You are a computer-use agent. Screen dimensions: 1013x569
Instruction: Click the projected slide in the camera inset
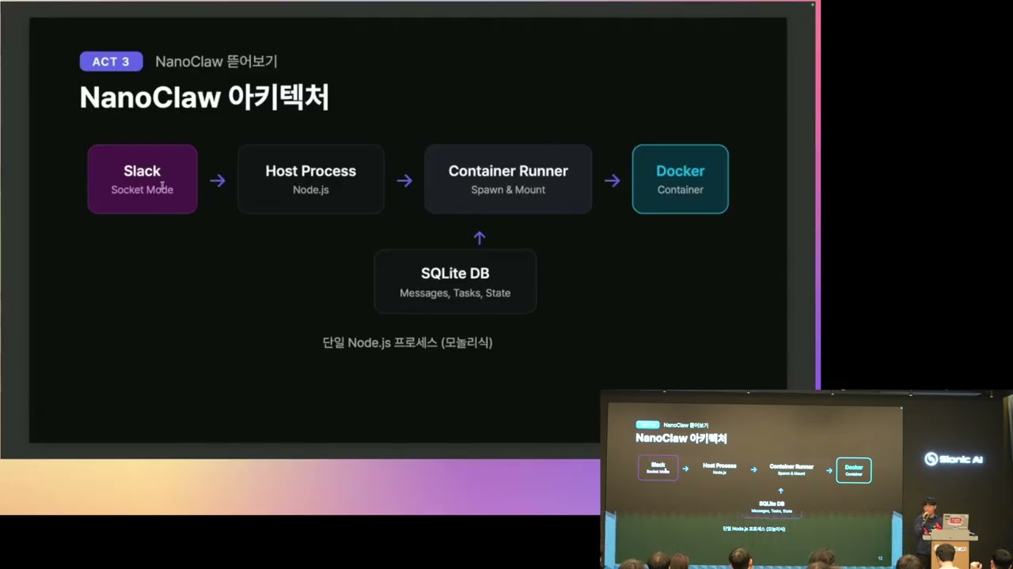[x=754, y=482]
